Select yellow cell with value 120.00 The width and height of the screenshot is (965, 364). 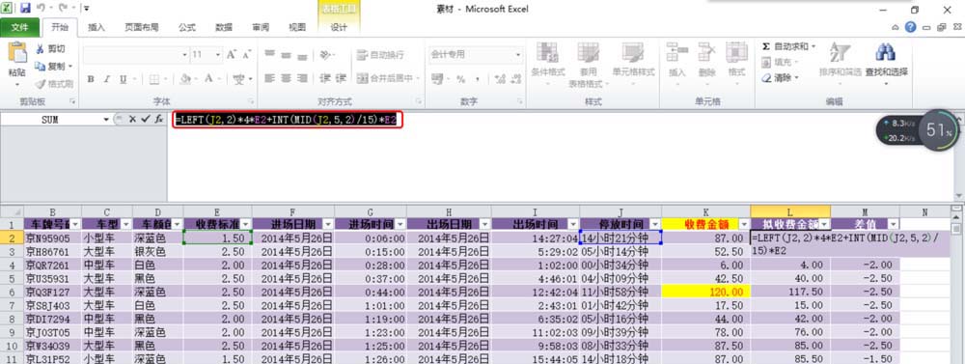pos(706,292)
